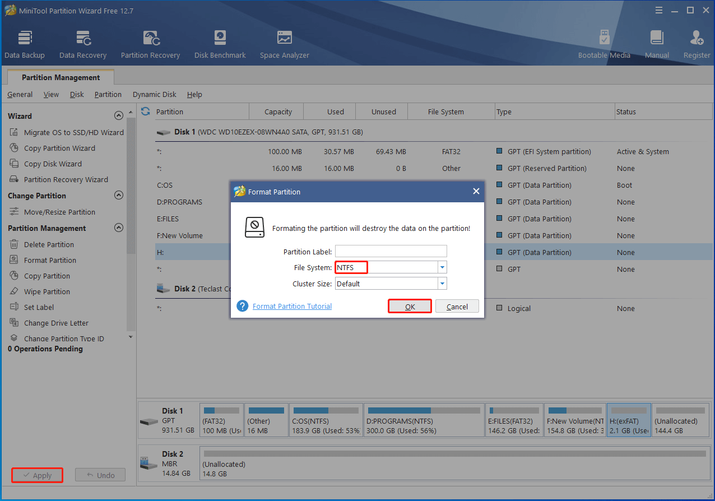Collapse the Change Partition section

118,196
